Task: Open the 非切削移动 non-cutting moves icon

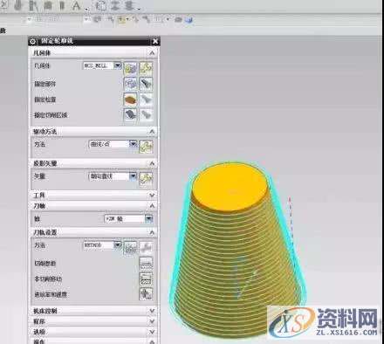Action: coord(146,279)
